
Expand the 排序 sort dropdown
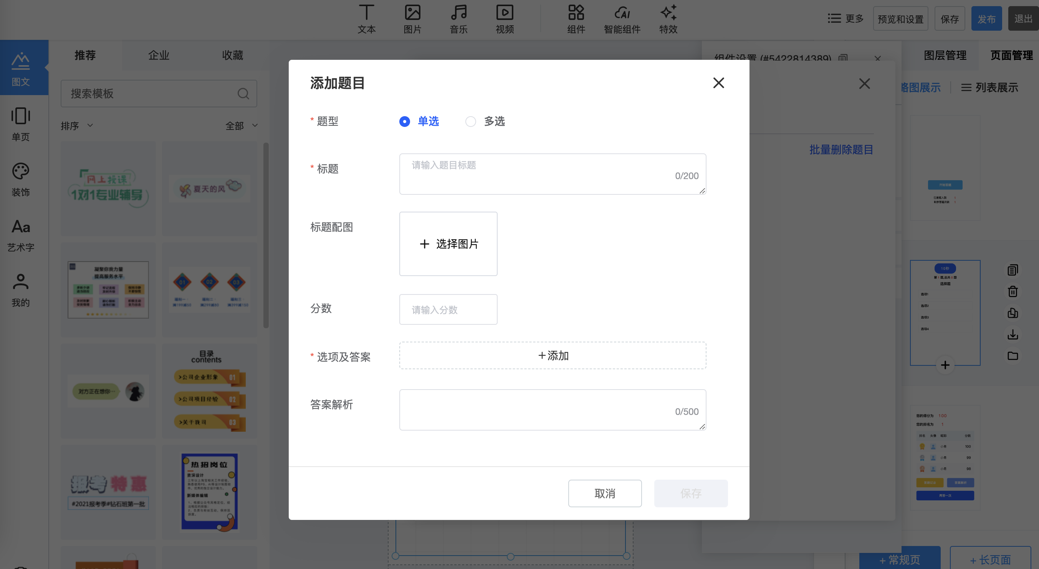pyautogui.click(x=77, y=126)
